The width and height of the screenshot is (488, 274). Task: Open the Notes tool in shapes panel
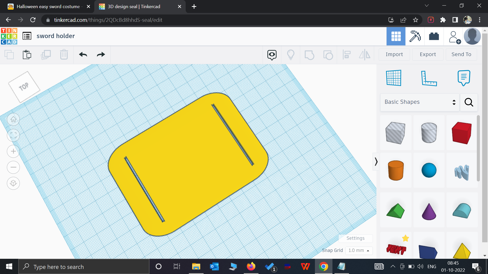pos(464,78)
